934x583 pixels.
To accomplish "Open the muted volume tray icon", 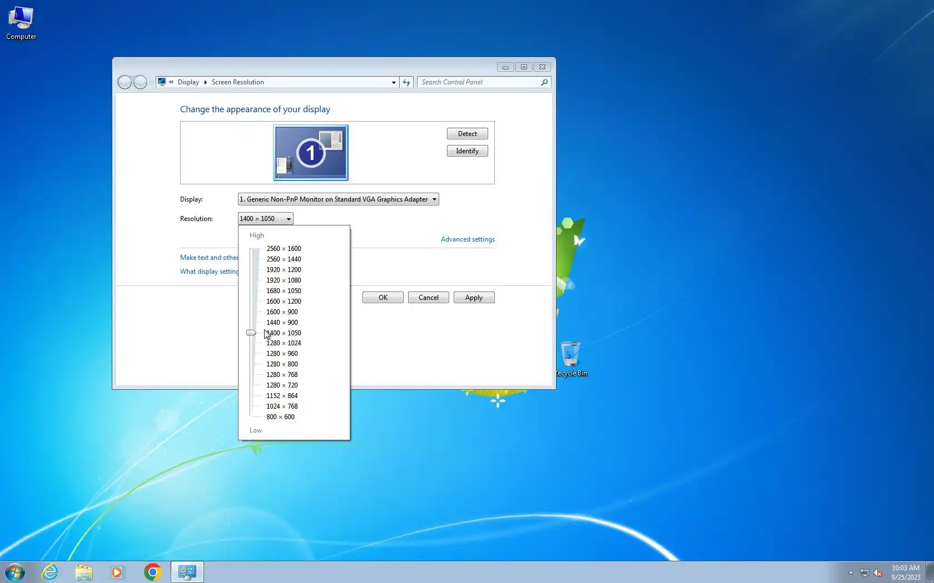I will pyautogui.click(x=878, y=572).
